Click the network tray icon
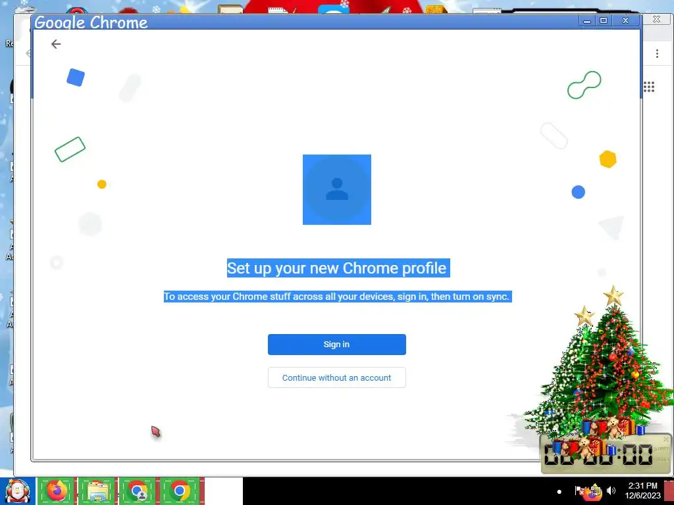 pyautogui.click(x=594, y=492)
